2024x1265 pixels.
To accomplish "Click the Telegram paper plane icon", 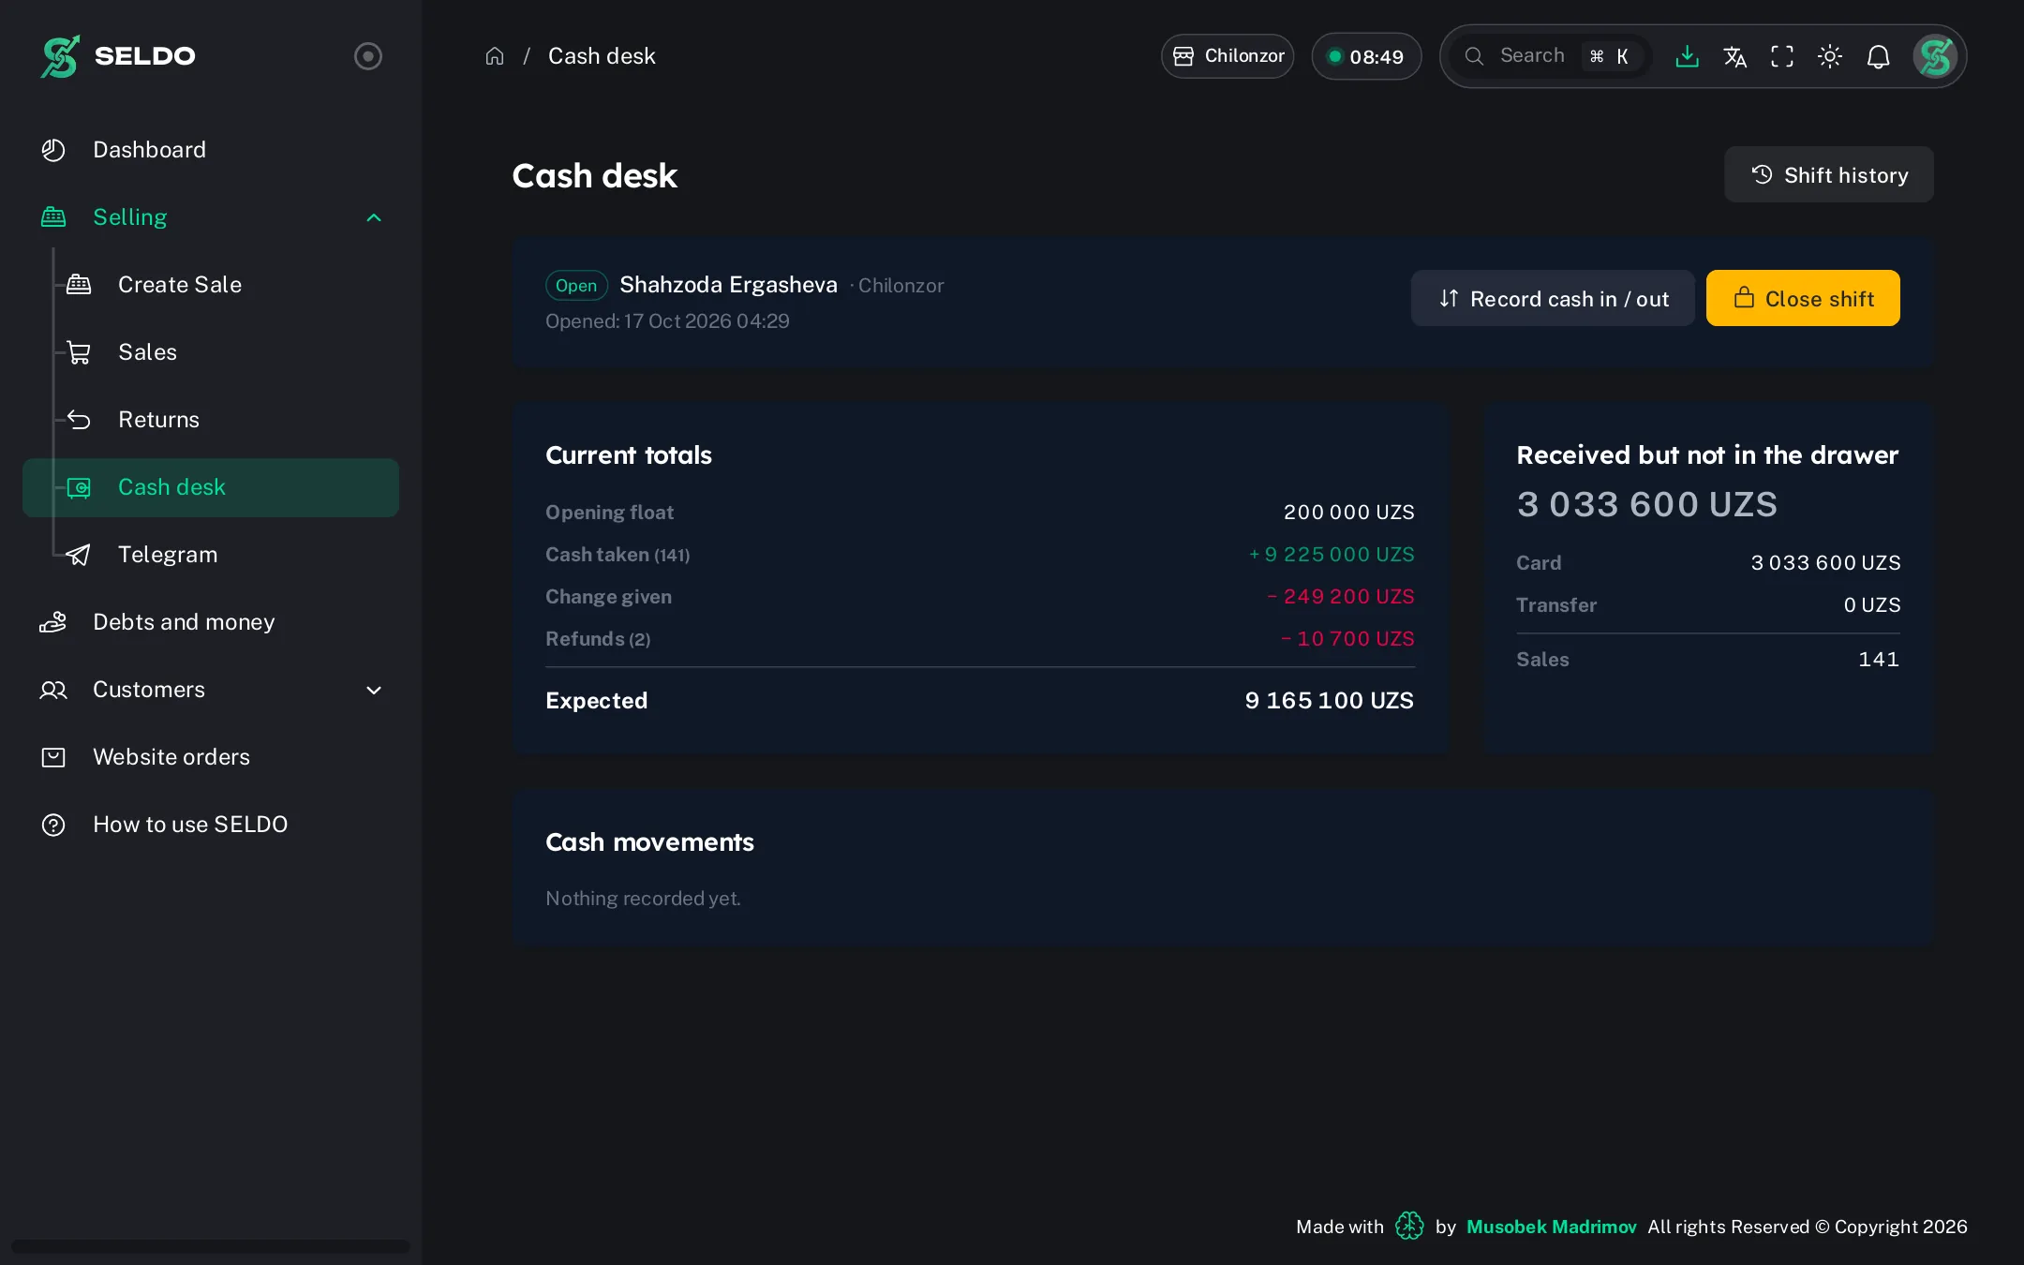I will [79, 555].
